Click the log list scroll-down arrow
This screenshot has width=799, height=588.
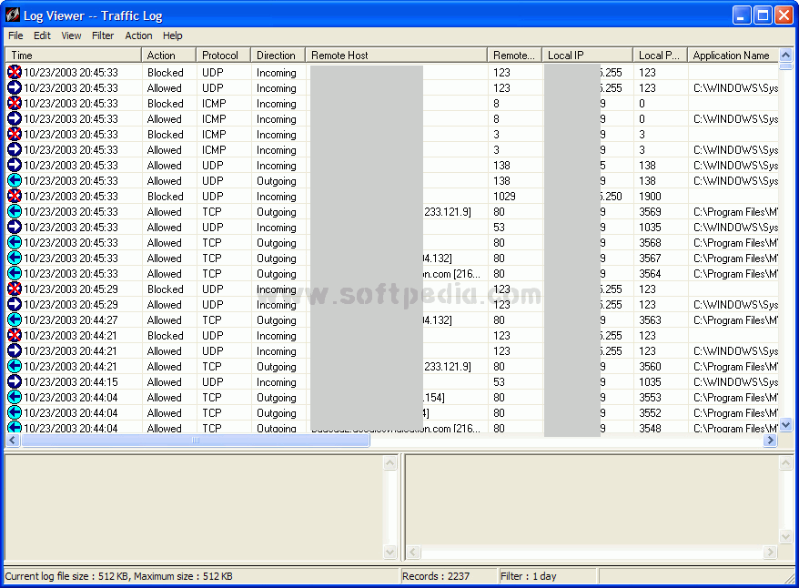(785, 424)
